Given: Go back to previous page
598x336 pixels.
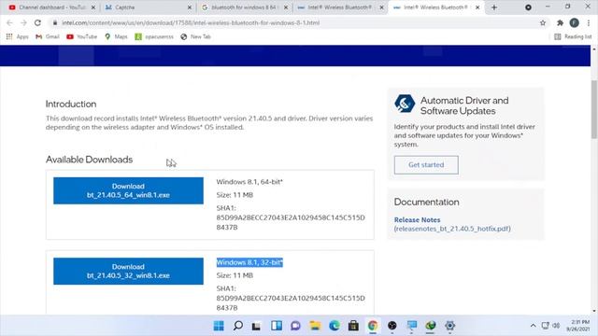Looking at the screenshot, I should pos(9,22).
